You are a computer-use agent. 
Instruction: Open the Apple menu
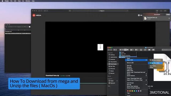[2, 1]
